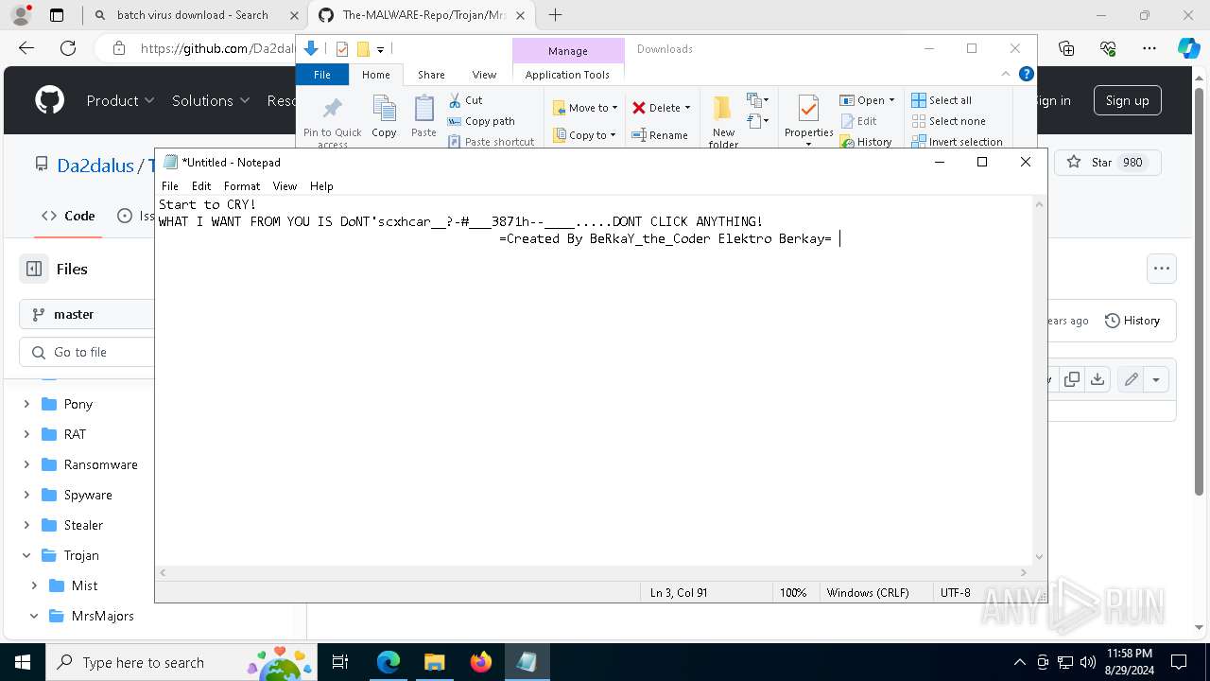
Task: Click the browser refresh icon
Action: pyautogui.click(x=68, y=48)
